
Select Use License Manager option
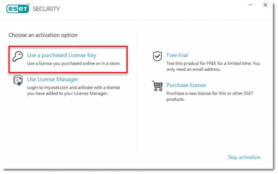(x=52, y=79)
